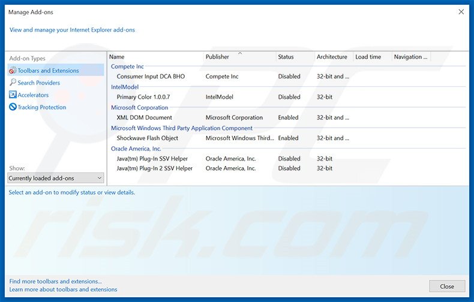Click the Compete Inc publisher cell
Viewport: 474px width, 302px height.
(x=222, y=77)
